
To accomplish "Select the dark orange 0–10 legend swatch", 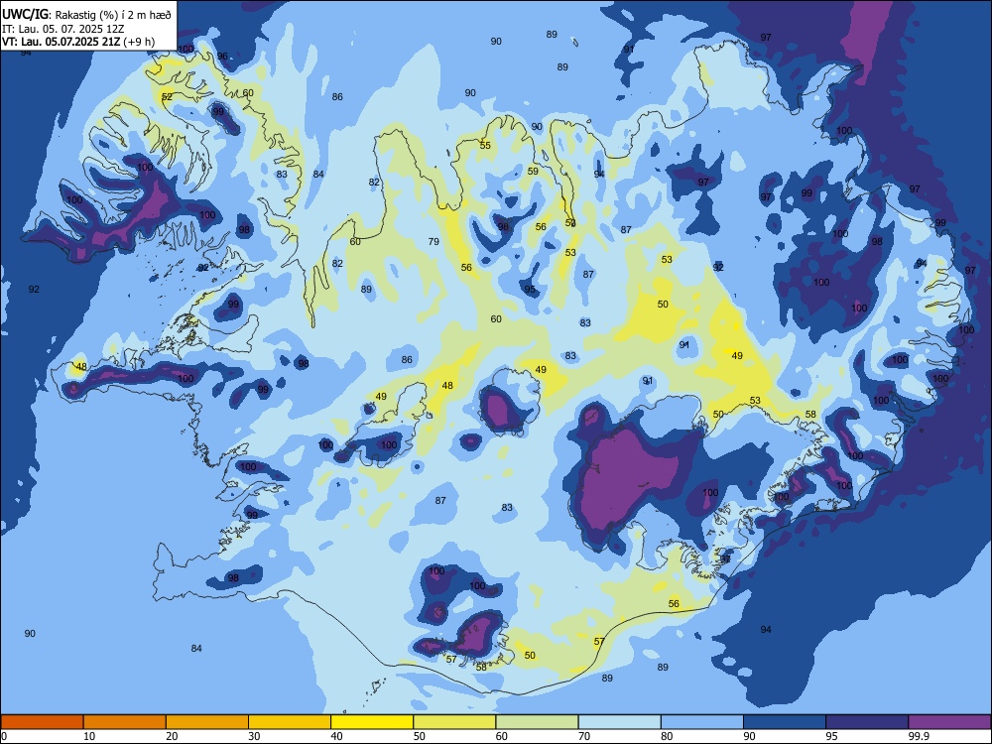I will pyautogui.click(x=42, y=722).
